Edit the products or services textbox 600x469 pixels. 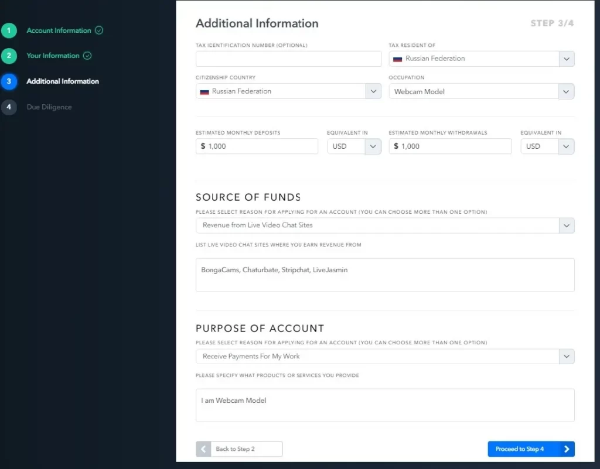coord(385,406)
